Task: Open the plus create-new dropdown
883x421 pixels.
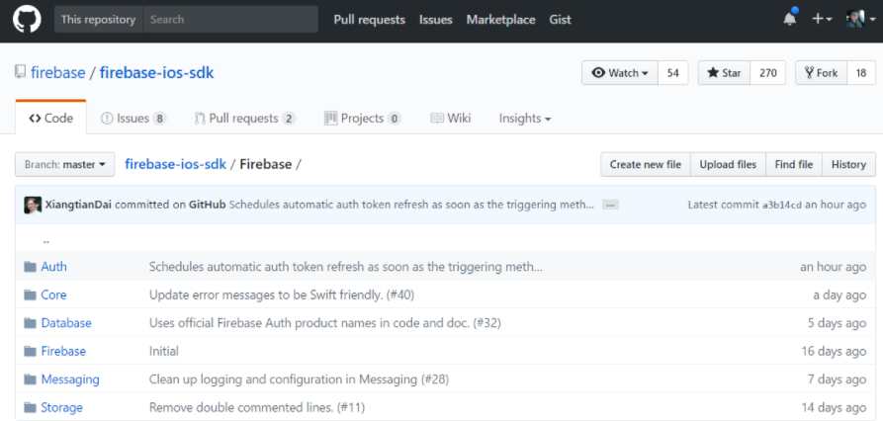Action: pos(822,19)
